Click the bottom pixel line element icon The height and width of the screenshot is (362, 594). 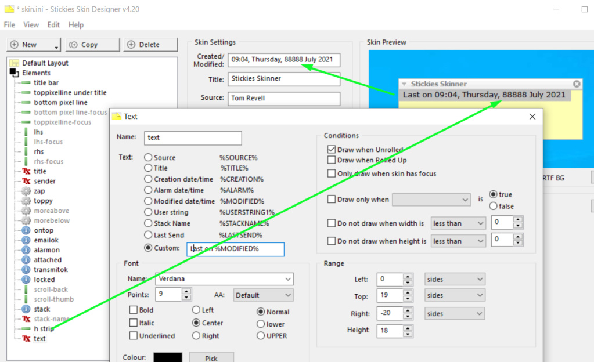[x=26, y=102]
